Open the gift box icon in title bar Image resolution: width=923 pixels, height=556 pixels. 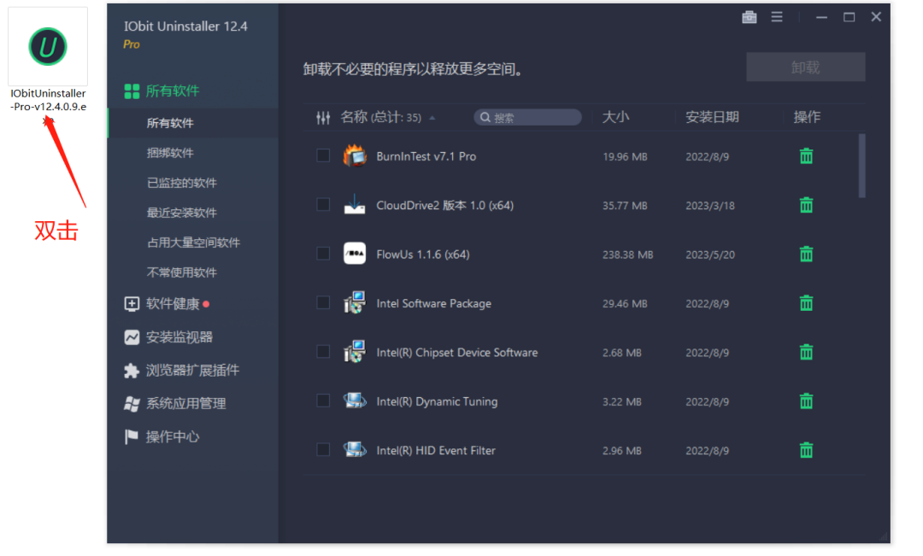click(x=750, y=16)
